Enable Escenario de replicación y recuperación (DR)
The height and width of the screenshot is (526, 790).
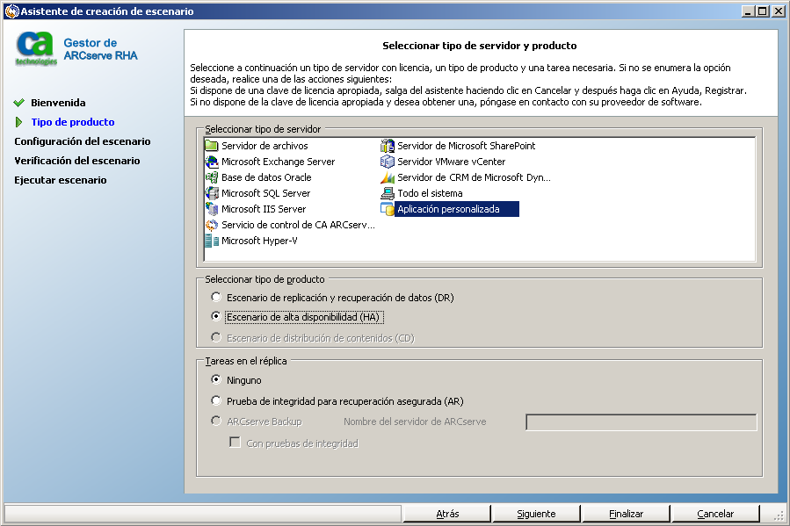(216, 297)
